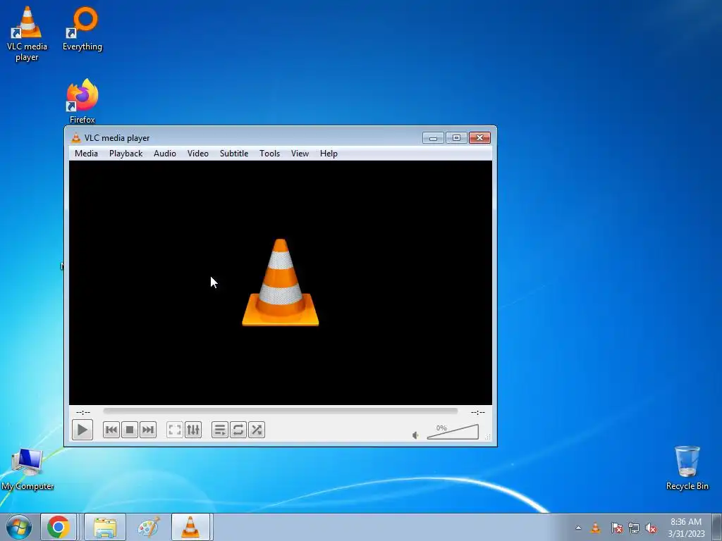Maximize the VLC media player window
Screen dimensions: 722x541
pyautogui.click(x=456, y=137)
